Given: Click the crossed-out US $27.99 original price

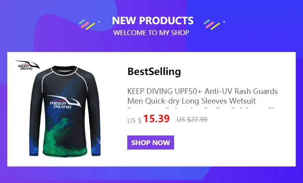Looking at the screenshot, I should pos(192,119).
